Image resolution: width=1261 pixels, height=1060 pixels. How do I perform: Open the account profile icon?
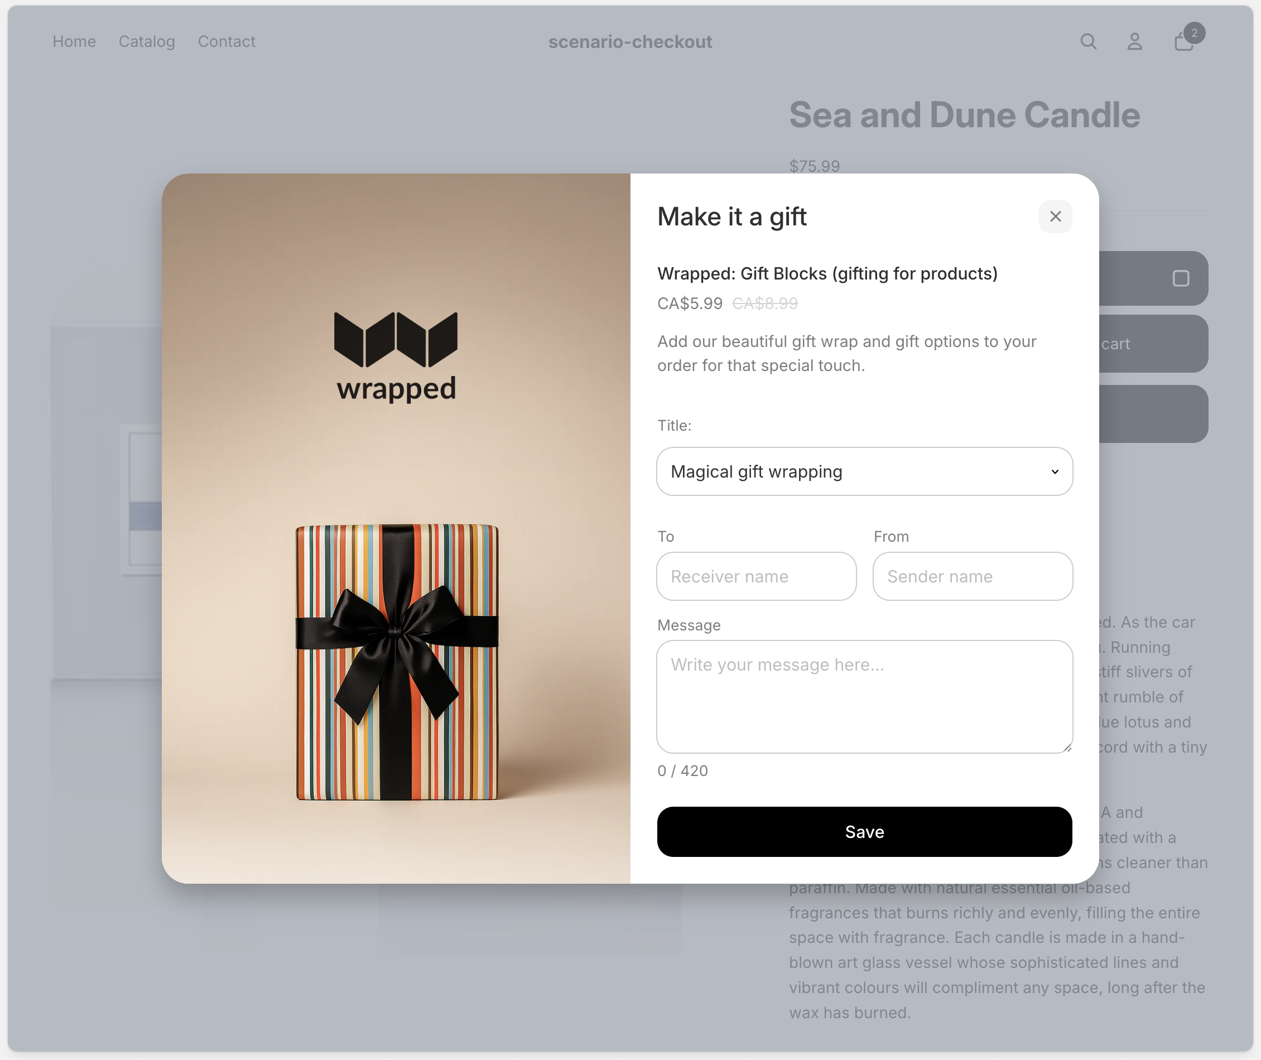click(x=1134, y=41)
